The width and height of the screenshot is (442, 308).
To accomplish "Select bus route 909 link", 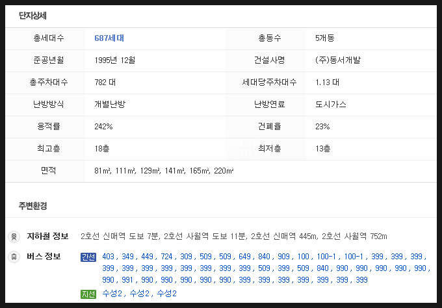I will pos(283,257).
